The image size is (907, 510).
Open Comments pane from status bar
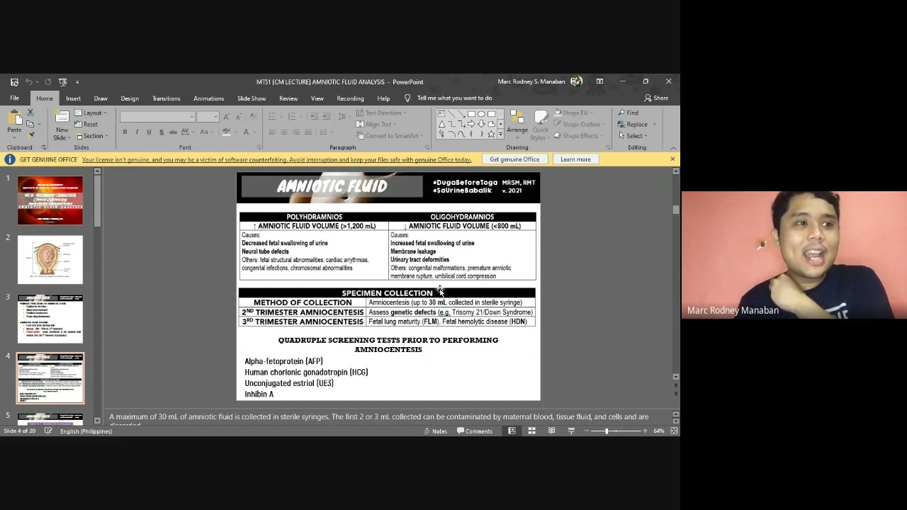(x=475, y=431)
